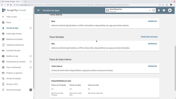
Task: Click the Assinatura de apps key icon
Action: click(x=3, y=51)
